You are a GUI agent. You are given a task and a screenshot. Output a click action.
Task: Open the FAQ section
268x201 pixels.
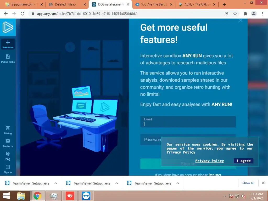(x=8, y=156)
